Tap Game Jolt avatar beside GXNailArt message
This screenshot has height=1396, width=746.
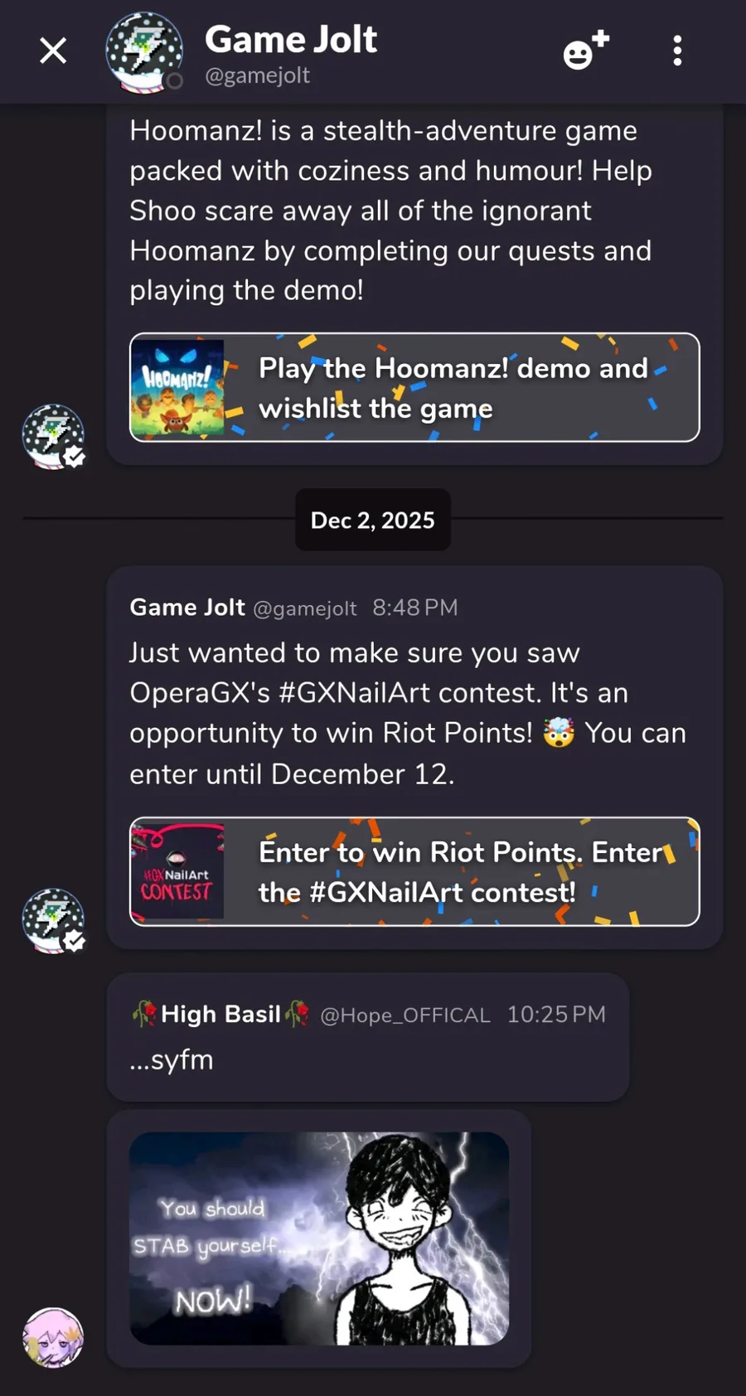[53, 920]
